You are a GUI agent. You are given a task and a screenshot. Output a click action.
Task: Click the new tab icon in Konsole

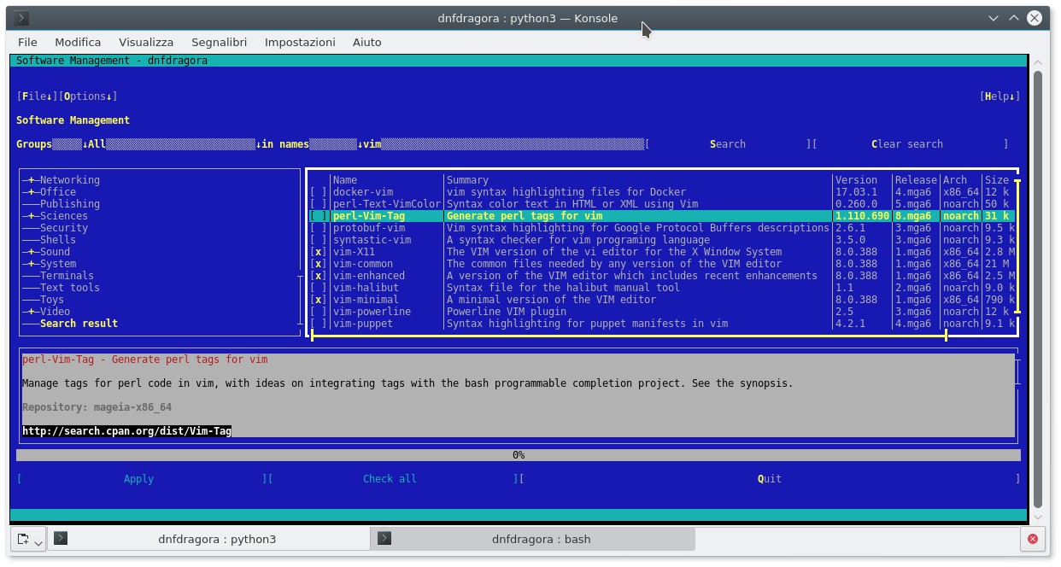[23, 539]
